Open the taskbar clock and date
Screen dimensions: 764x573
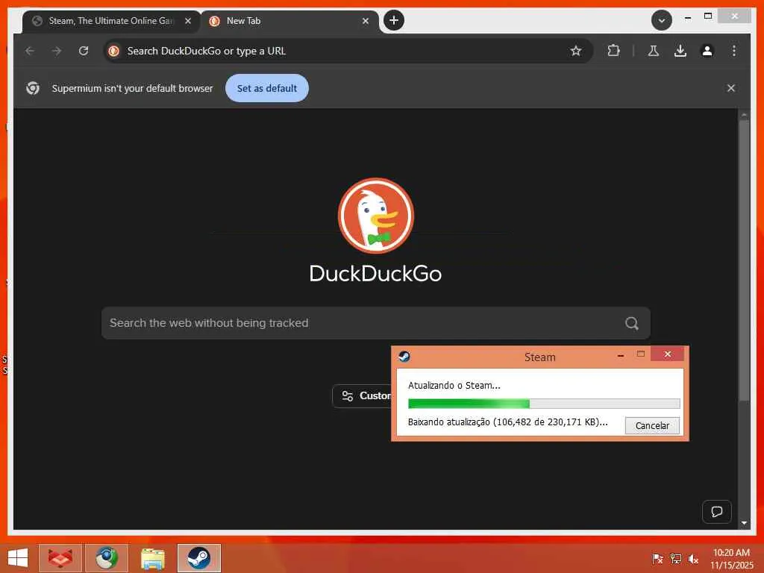tap(731, 558)
